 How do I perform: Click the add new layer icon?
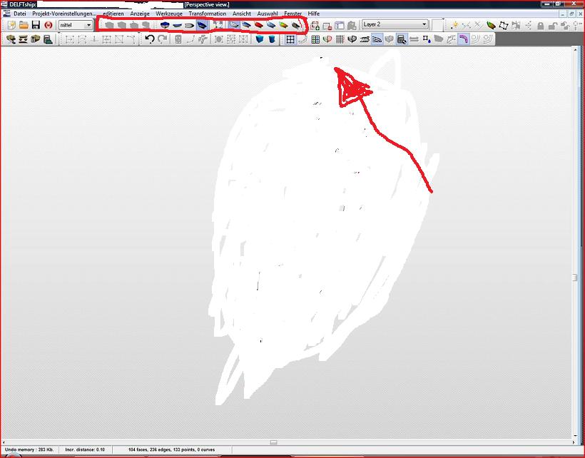315,25
